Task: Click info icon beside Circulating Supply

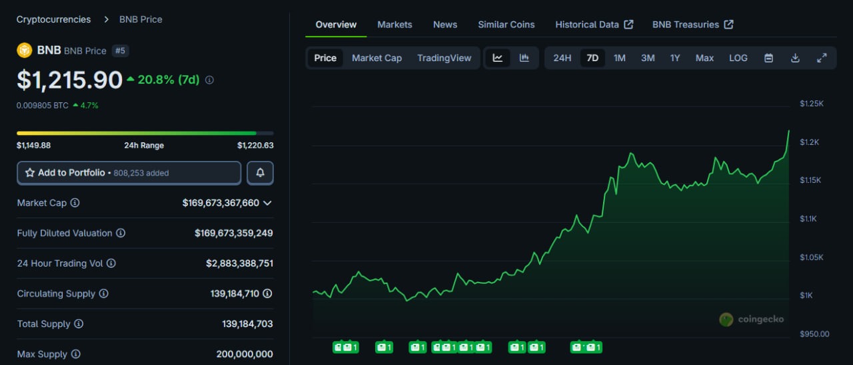Action: [x=104, y=293]
